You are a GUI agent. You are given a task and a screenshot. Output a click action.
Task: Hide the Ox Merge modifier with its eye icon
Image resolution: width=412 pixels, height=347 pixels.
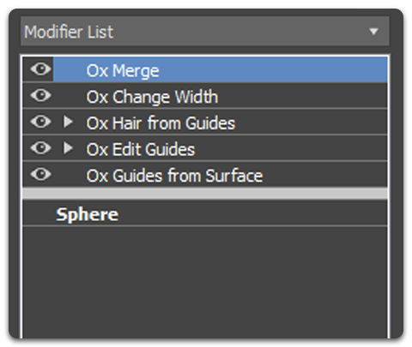tap(40, 69)
